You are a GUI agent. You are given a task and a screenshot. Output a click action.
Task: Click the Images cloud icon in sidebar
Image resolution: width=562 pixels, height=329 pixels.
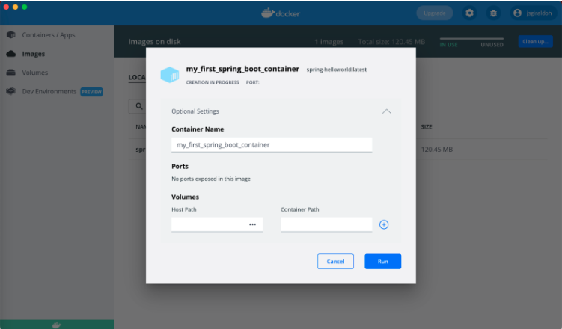pyautogui.click(x=11, y=54)
